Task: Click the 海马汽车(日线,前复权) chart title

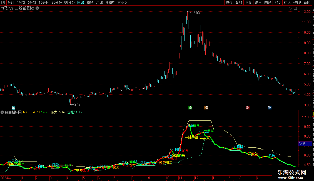Action: [x=18, y=8]
